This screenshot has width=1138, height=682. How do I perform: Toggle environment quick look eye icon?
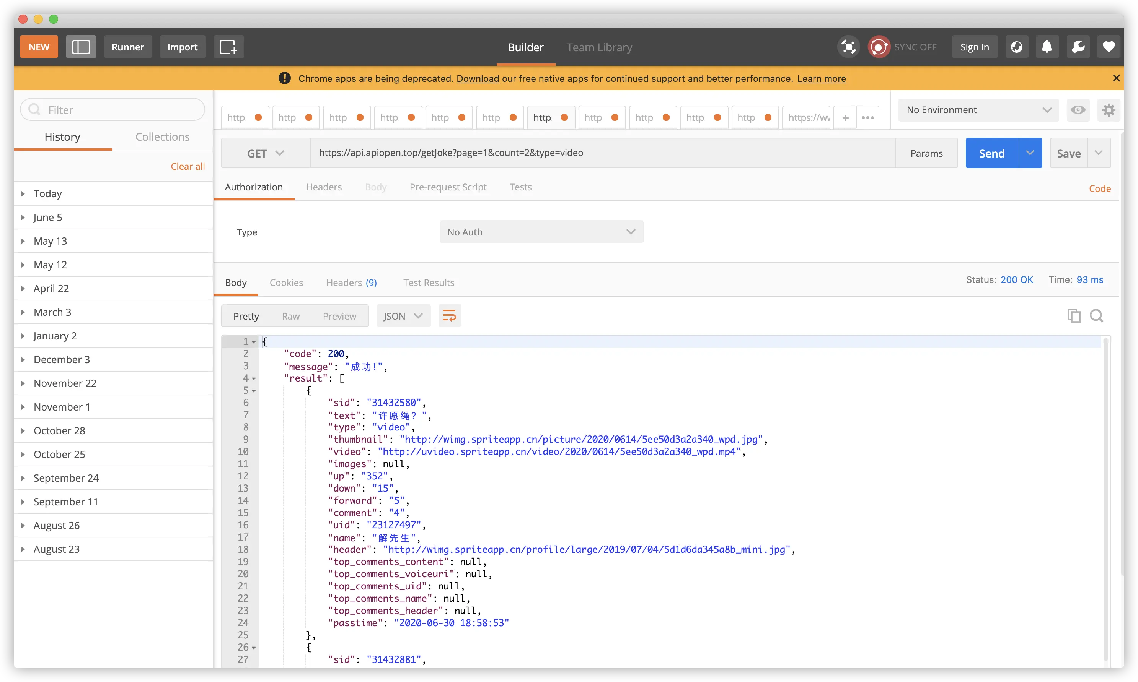[x=1078, y=110]
